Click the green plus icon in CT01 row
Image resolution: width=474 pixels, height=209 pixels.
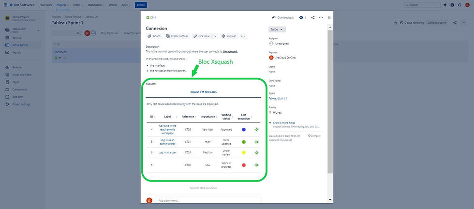coord(256,142)
